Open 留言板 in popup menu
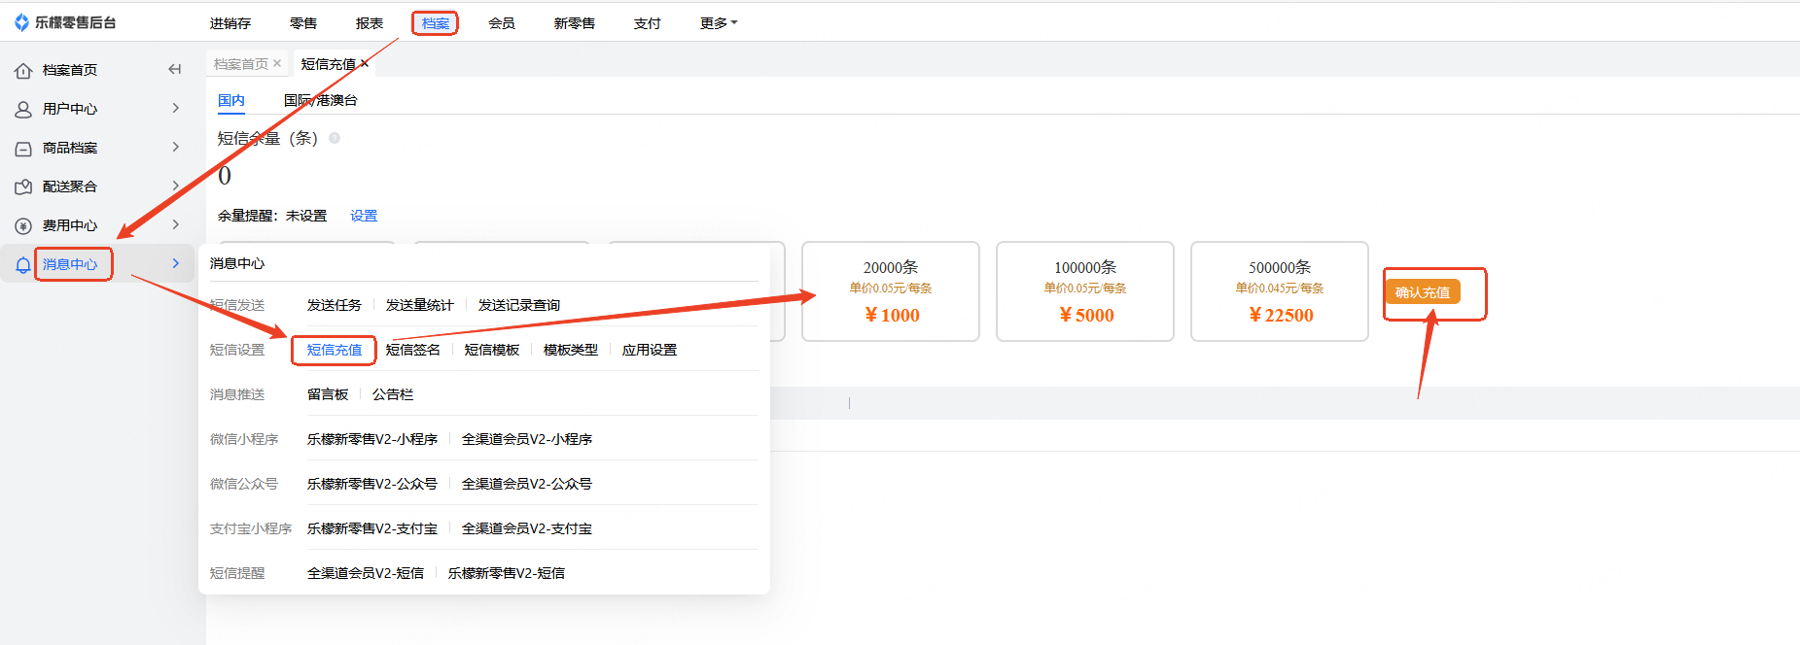1800x645 pixels. (328, 394)
